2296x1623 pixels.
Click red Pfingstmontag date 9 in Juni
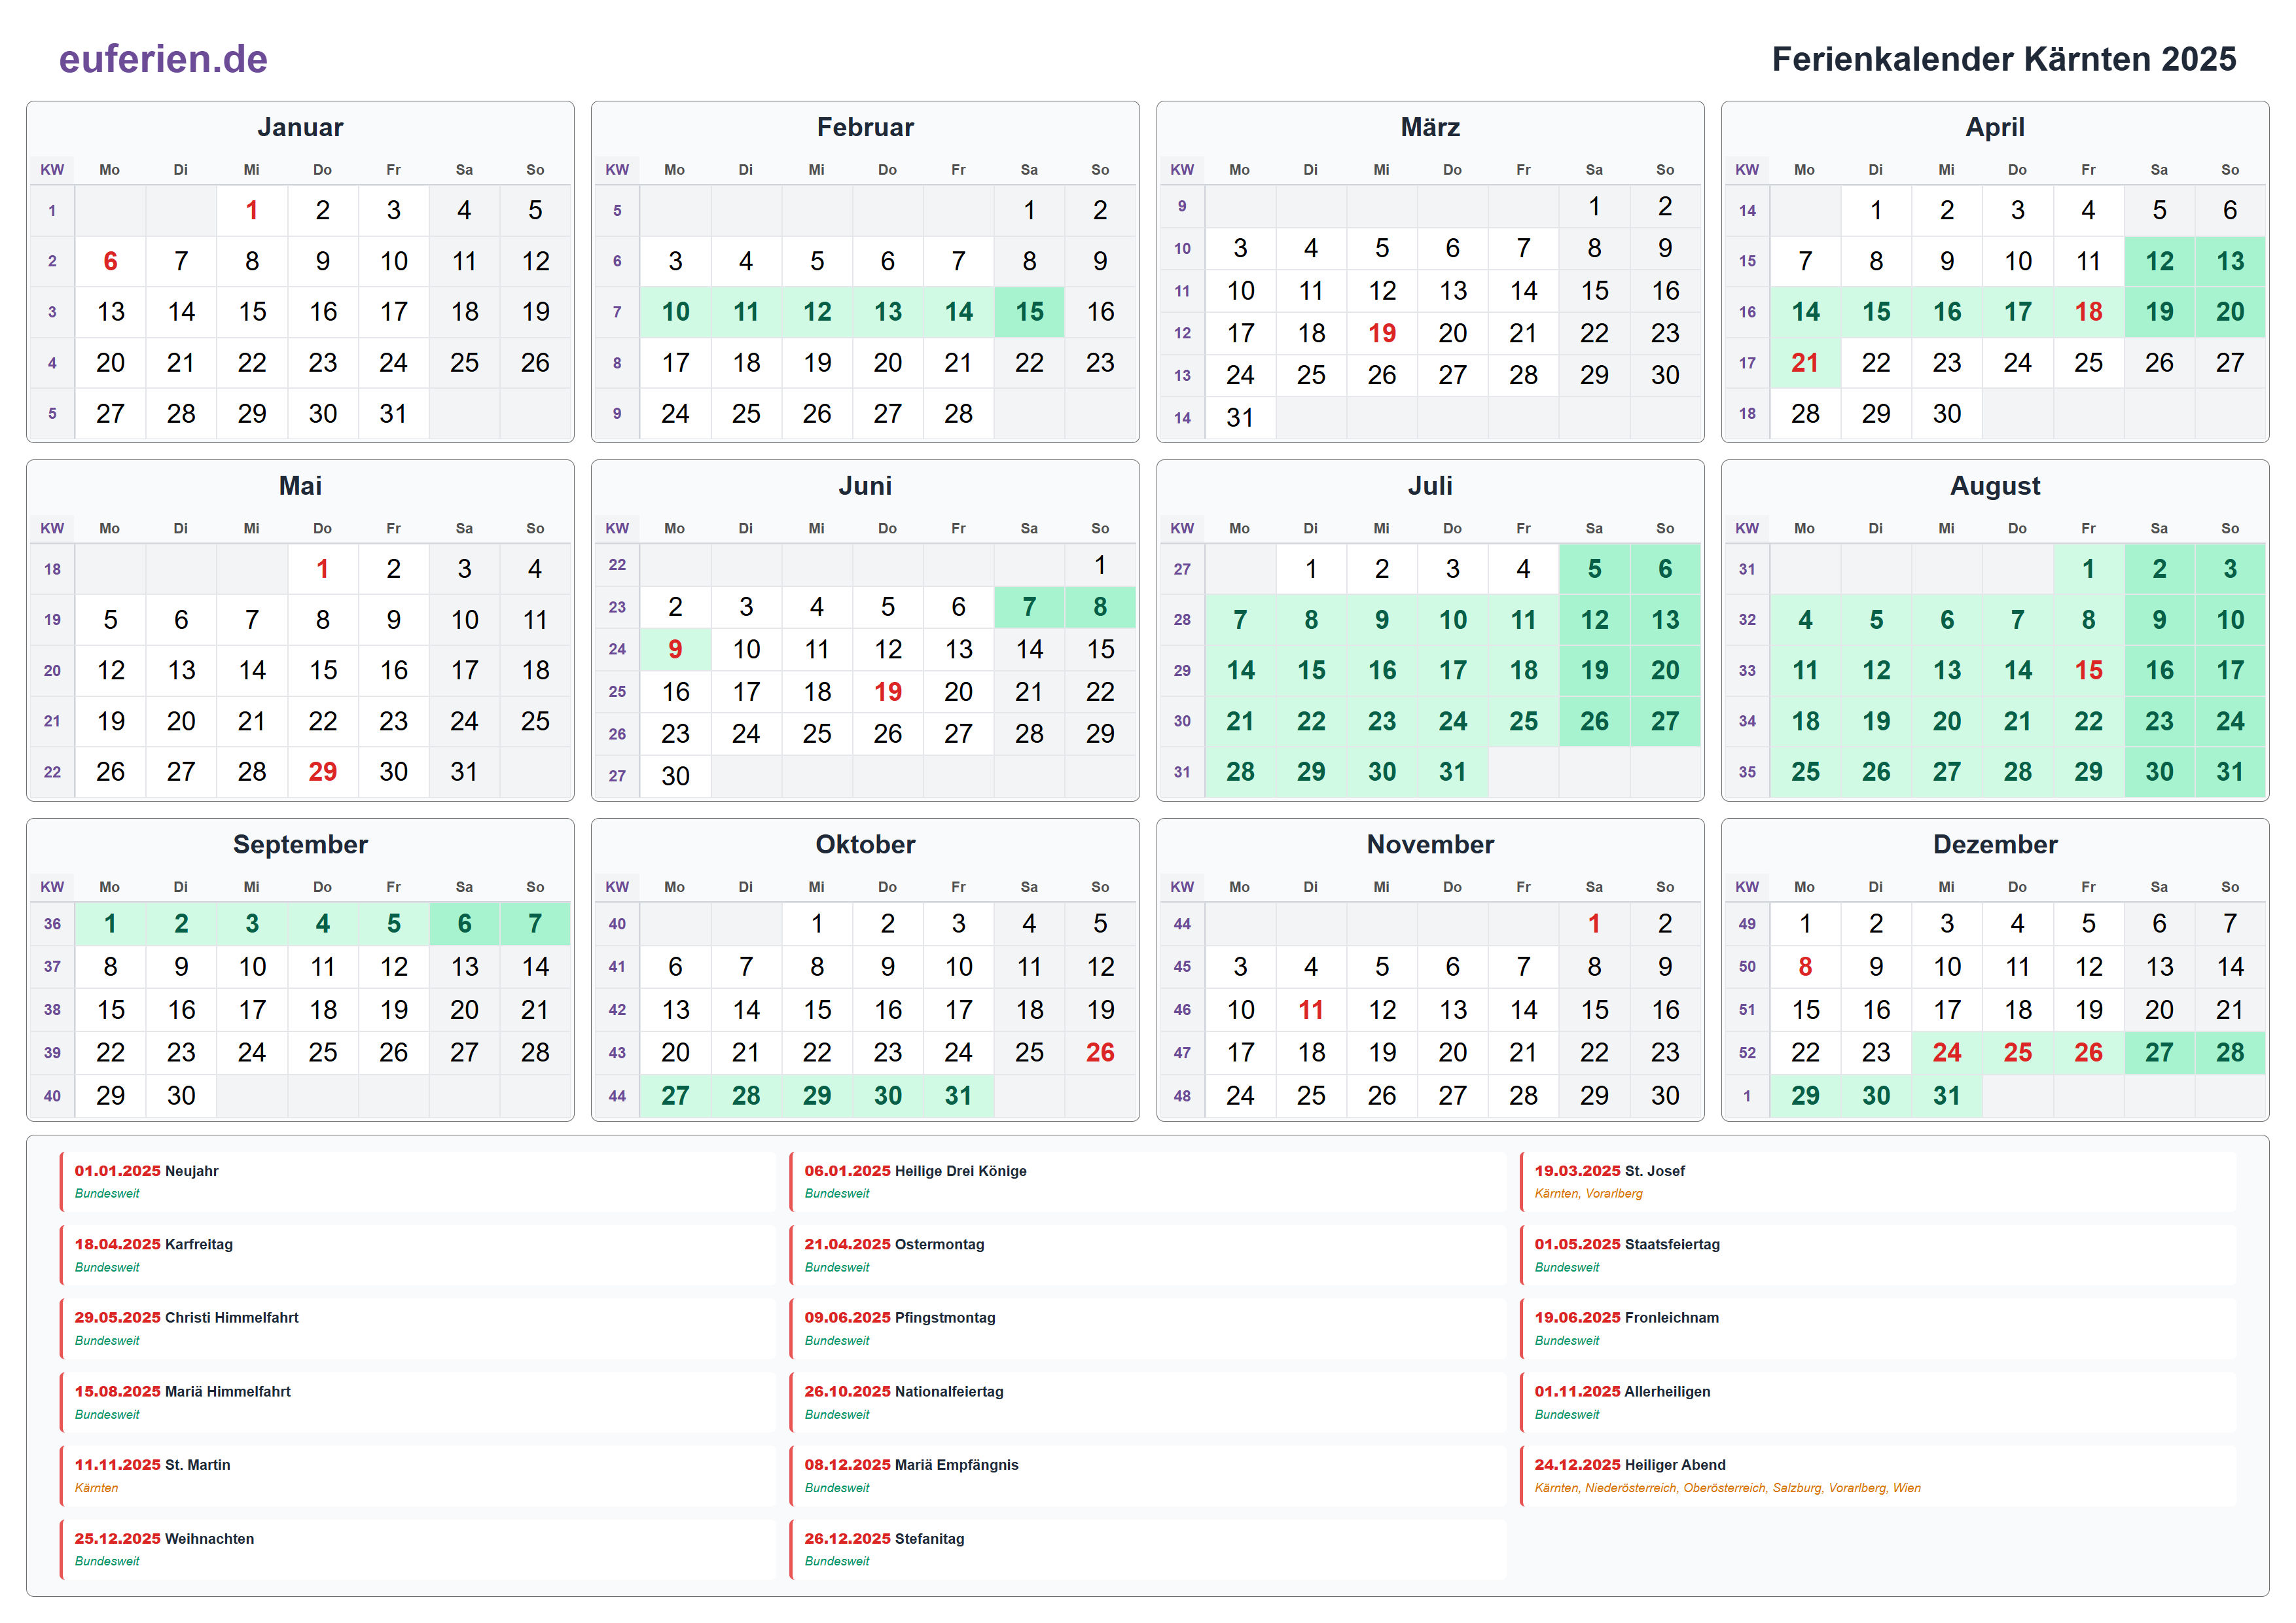tap(675, 650)
